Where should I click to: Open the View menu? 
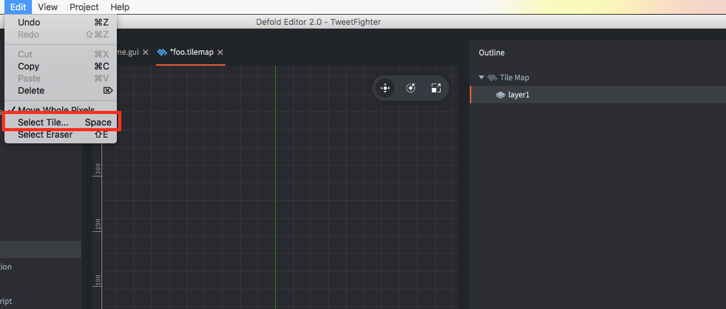point(48,7)
